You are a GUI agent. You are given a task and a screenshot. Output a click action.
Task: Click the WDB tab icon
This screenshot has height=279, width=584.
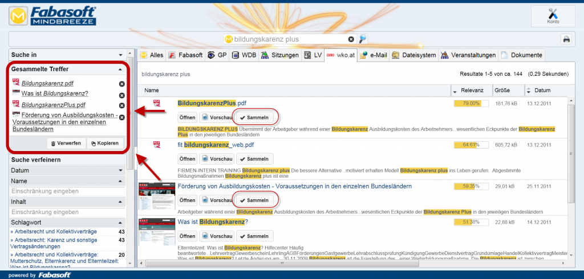[236, 55]
